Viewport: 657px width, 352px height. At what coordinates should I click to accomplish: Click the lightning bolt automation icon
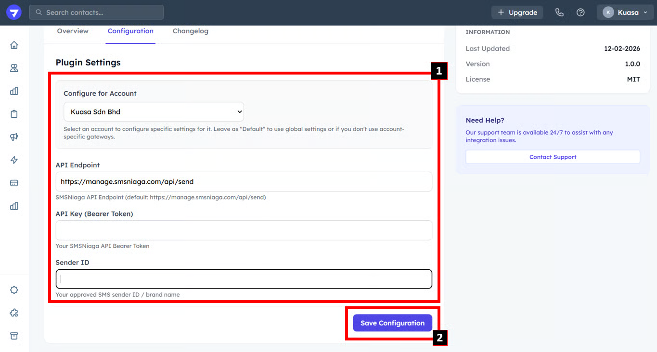pyautogui.click(x=14, y=160)
